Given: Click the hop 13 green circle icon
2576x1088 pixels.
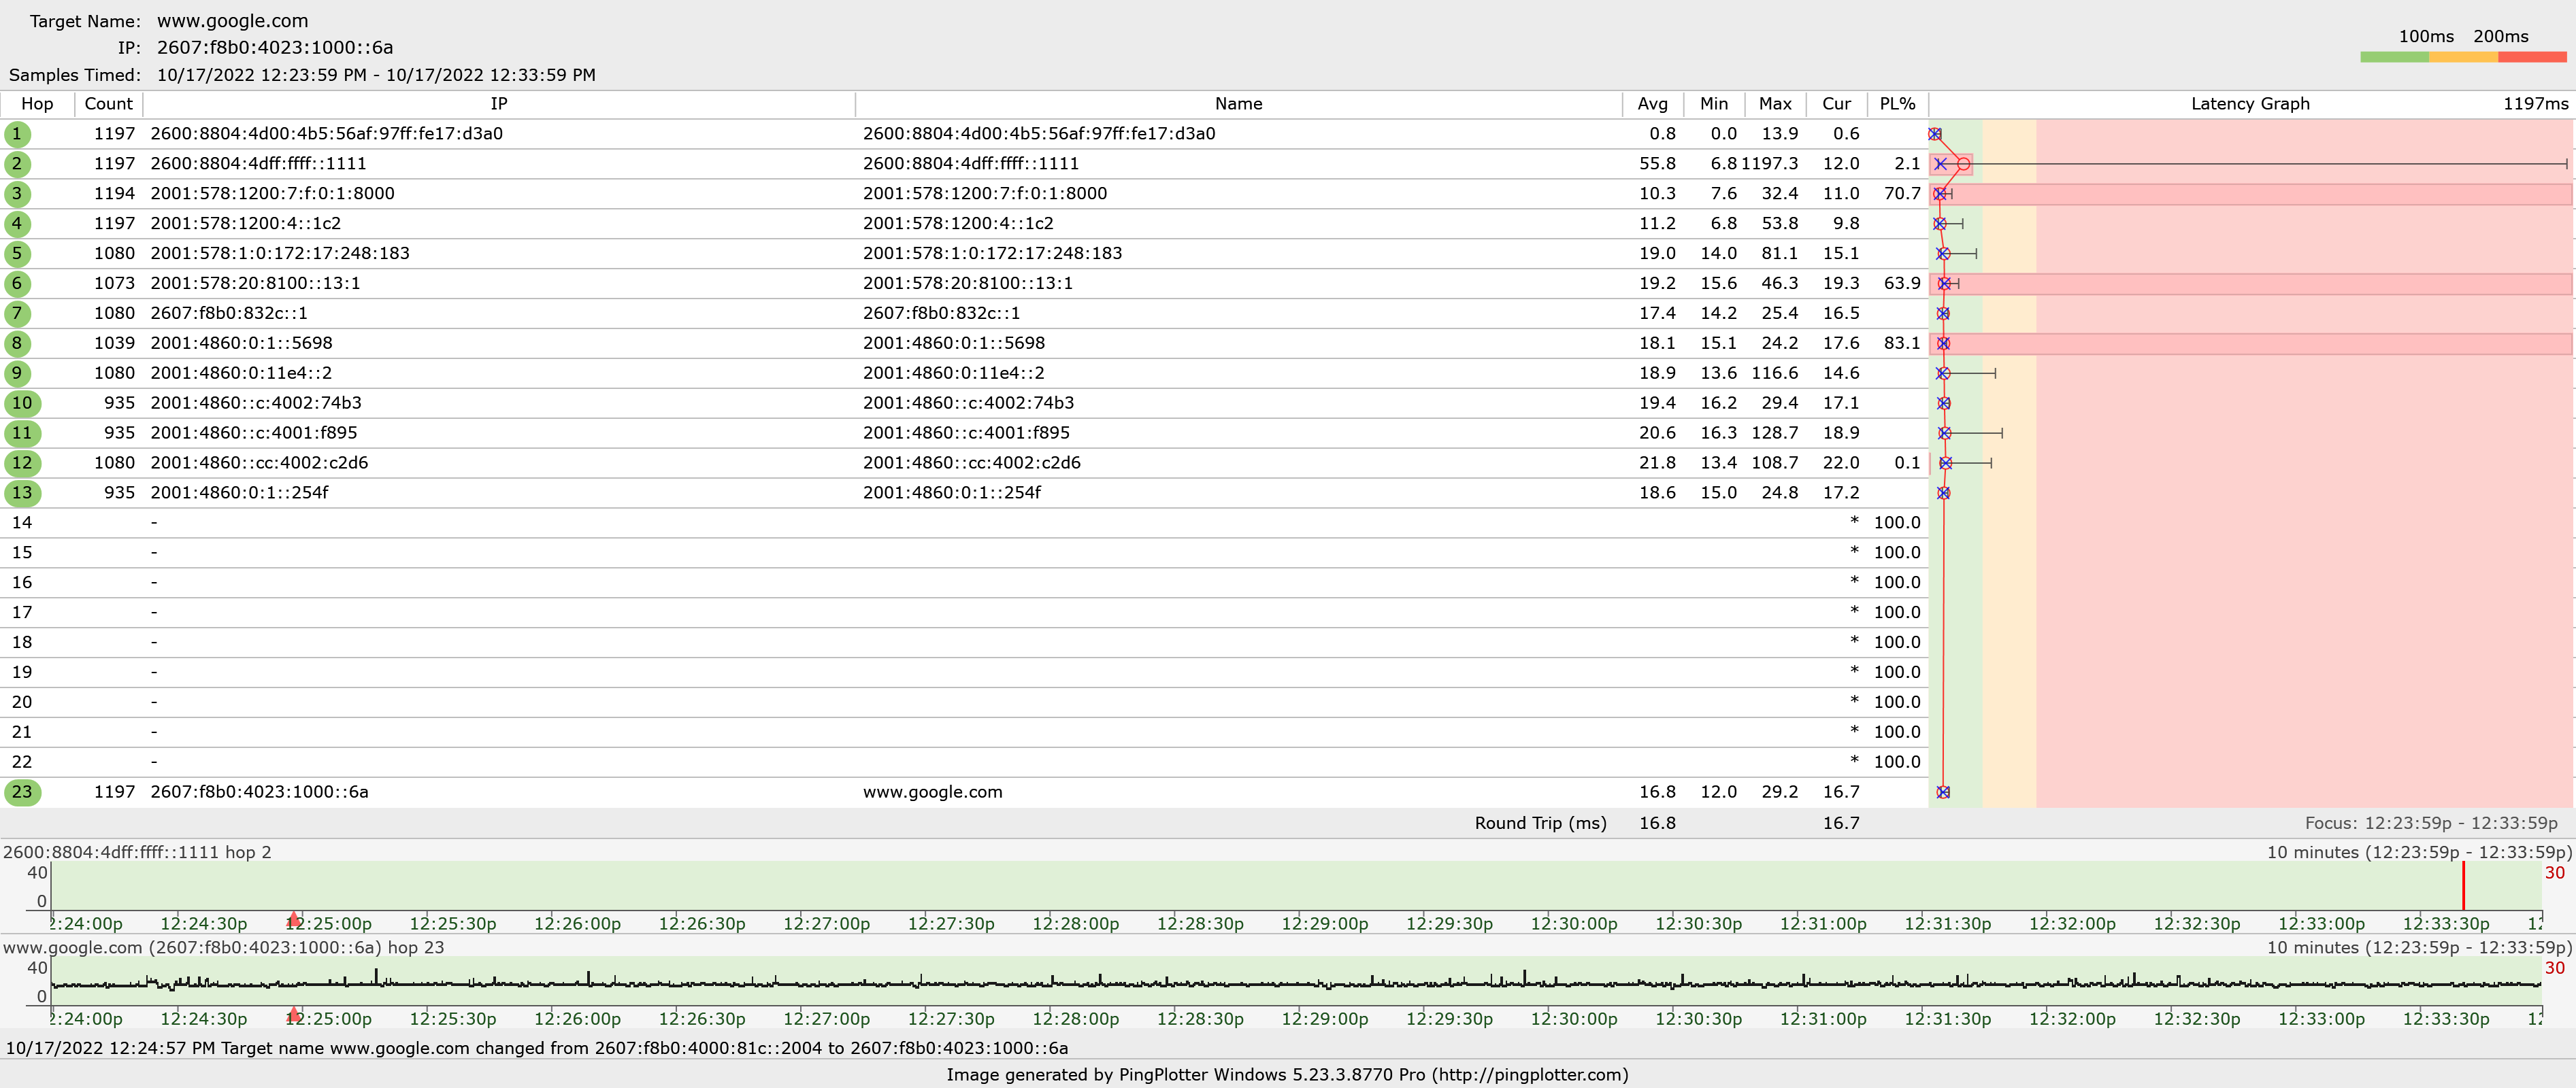Looking at the screenshot, I should [22, 494].
